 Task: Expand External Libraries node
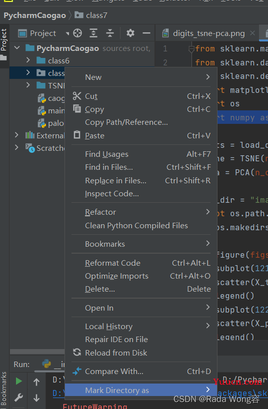tap(16, 135)
